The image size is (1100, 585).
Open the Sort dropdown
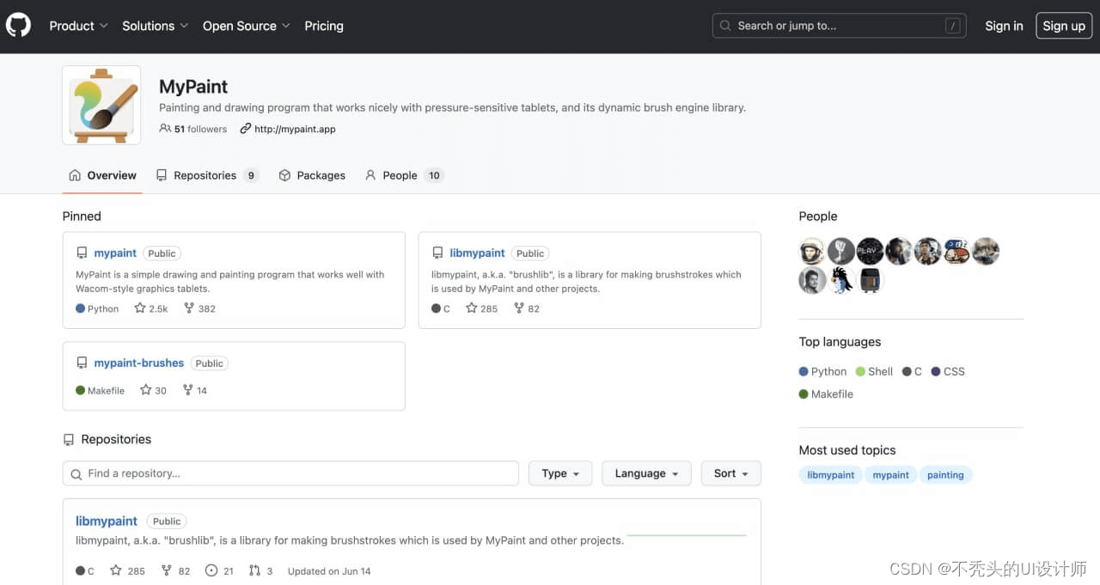tap(730, 473)
